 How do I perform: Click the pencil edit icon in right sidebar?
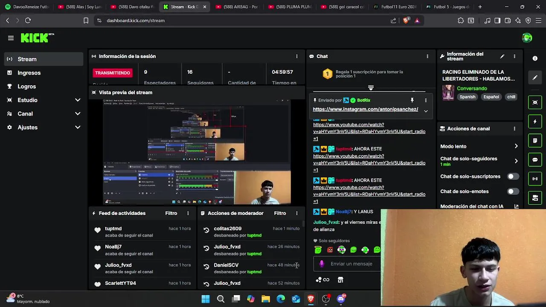tap(535, 78)
